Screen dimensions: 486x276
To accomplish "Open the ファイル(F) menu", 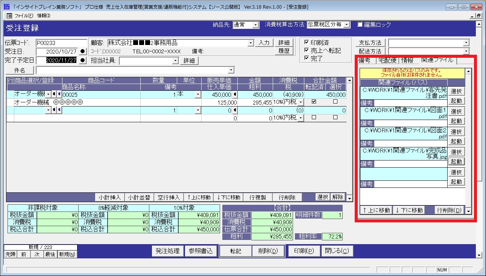I will [24, 15].
